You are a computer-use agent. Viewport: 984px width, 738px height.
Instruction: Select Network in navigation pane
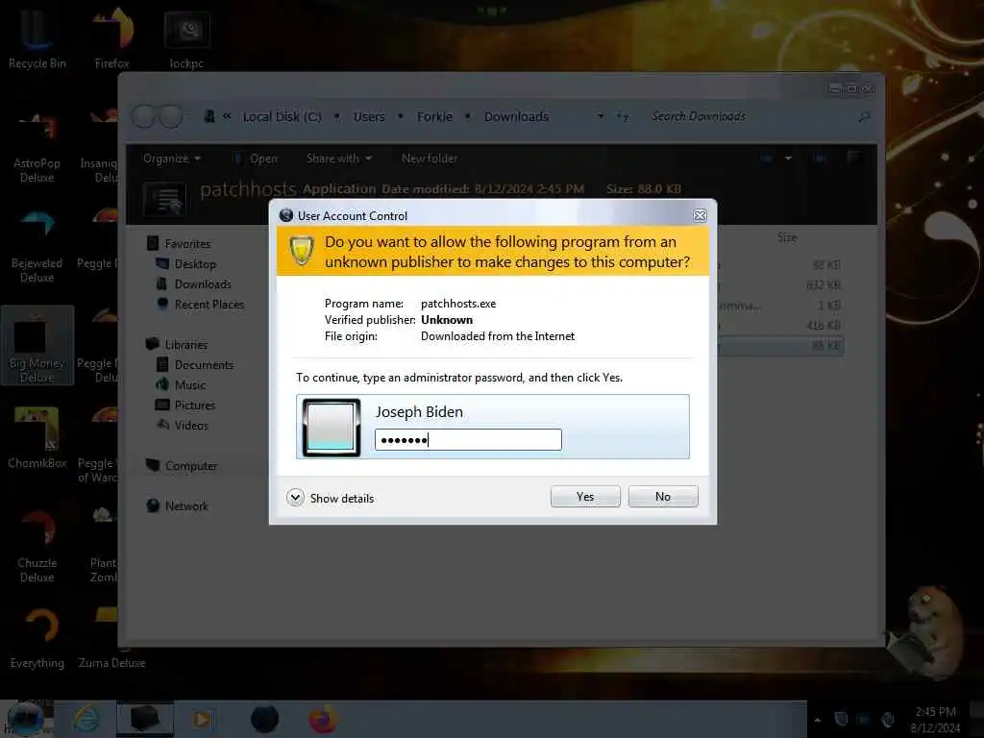coord(185,505)
